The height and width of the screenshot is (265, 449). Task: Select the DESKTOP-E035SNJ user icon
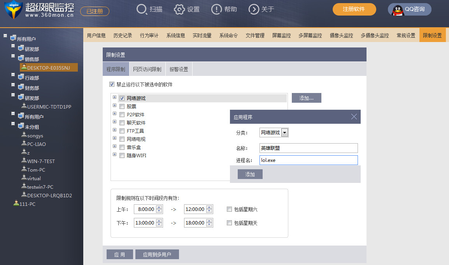coord(24,67)
